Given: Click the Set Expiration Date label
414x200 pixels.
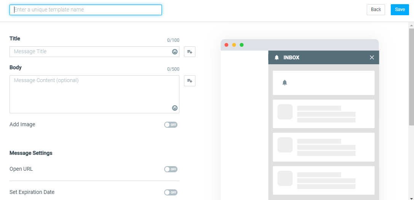Looking at the screenshot, I should click(32, 192).
